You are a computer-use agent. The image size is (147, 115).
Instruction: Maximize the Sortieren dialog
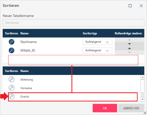point(130,6)
